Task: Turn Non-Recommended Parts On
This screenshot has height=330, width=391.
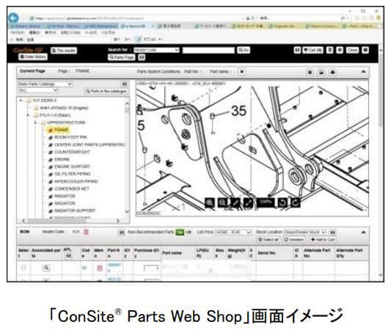Action: tap(180, 232)
